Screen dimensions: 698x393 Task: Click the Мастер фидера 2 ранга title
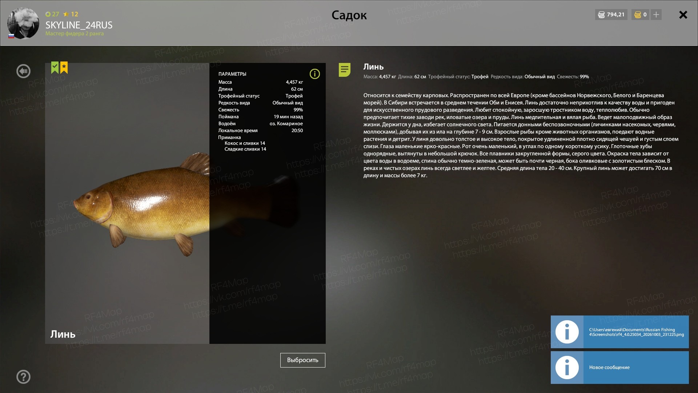[x=75, y=33]
